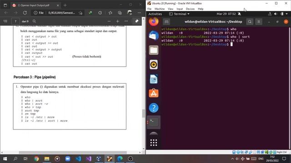
Task: Add new terminal tab button
Action: (166, 22)
